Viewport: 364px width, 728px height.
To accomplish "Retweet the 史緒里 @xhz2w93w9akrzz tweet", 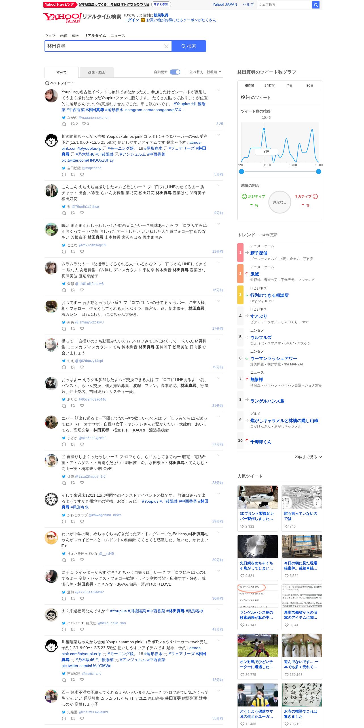I will click(x=73, y=718).
